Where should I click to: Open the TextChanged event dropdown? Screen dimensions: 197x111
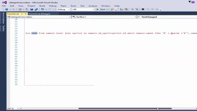click(167, 17)
